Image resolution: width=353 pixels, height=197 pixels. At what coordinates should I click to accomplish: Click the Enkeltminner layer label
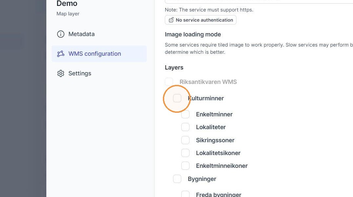tap(214, 114)
